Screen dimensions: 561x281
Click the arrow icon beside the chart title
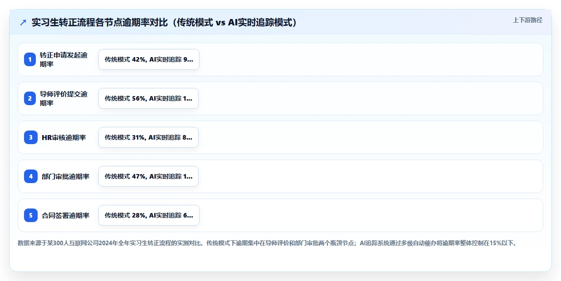coord(23,23)
